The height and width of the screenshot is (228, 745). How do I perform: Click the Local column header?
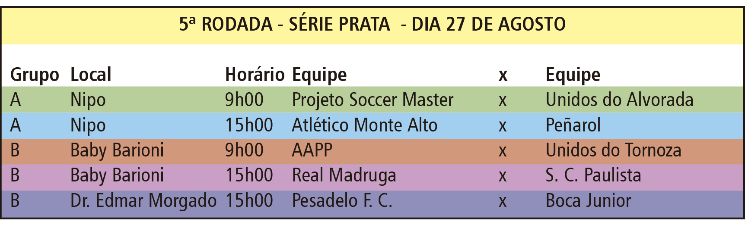pos(91,75)
